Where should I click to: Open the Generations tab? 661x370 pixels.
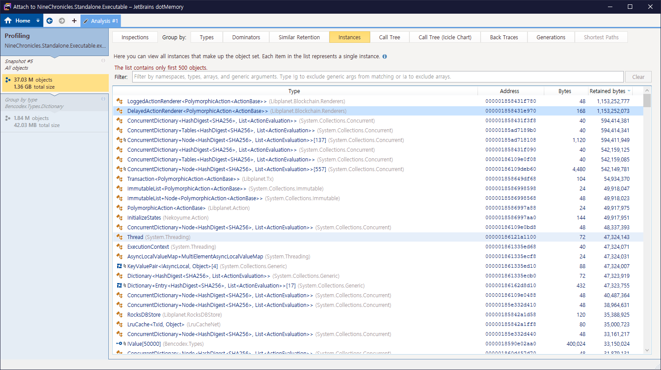tap(551, 37)
